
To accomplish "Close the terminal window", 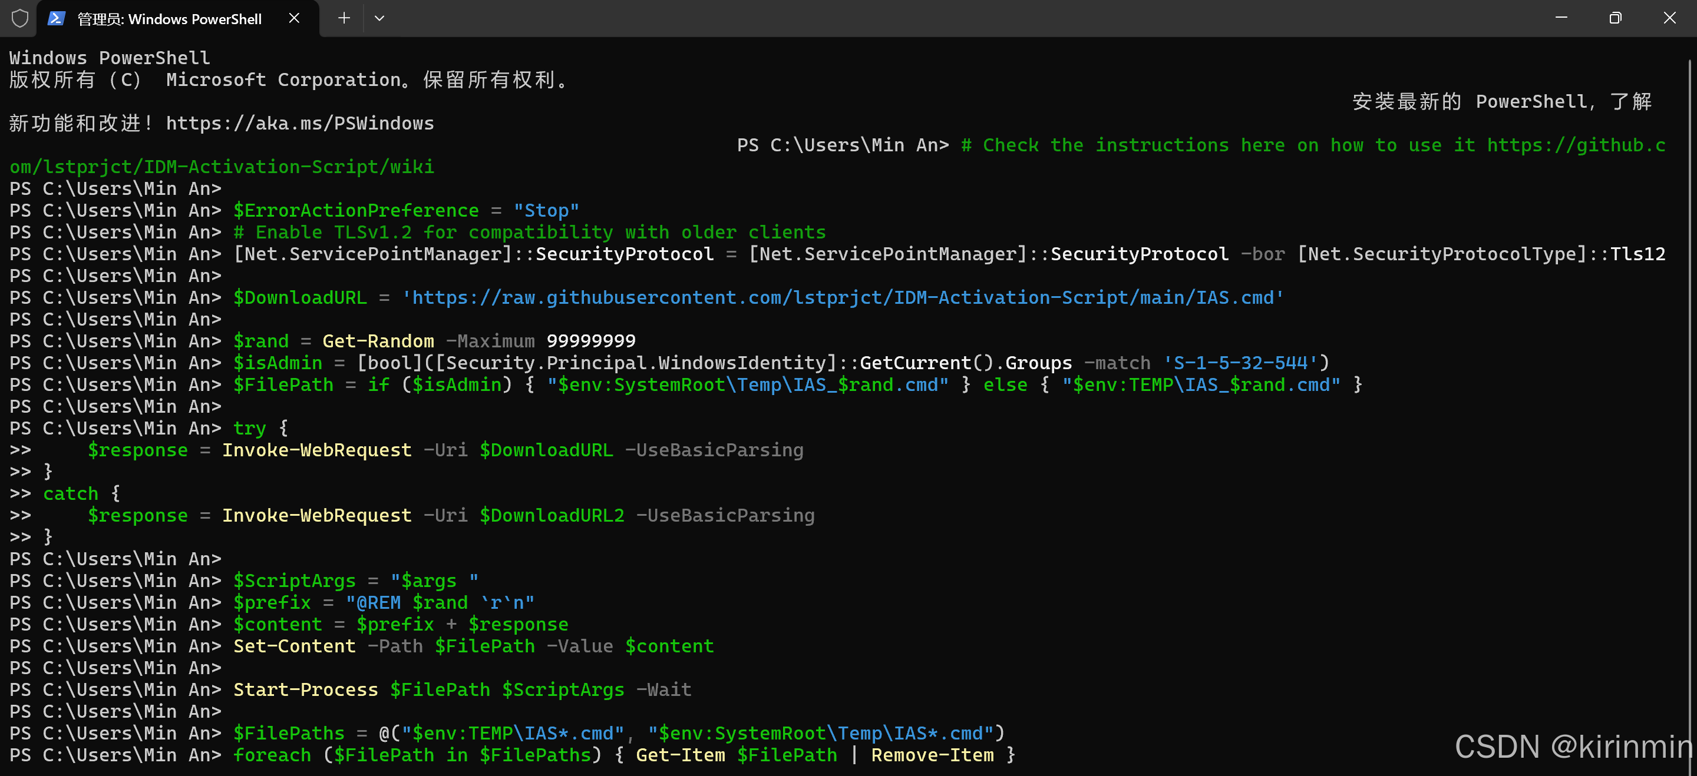I will tap(1669, 18).
